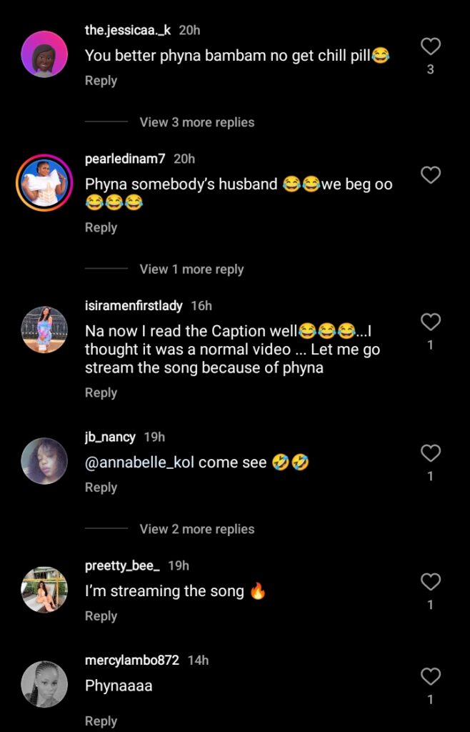Like pearledinam7's comment about Phyna

tap(430, 174)
